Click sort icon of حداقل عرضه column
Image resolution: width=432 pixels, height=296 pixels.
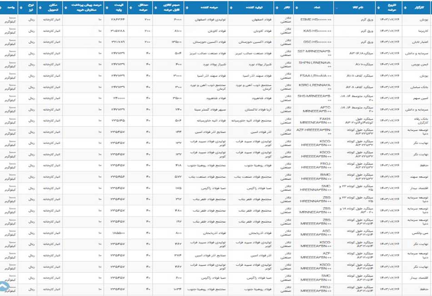click(131, 8)
